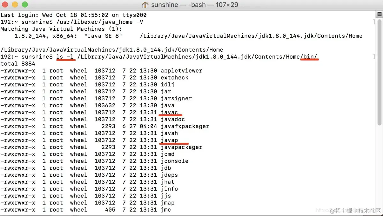This screenshot has height=216, width=383.
Task: Click the '1.8.0_144, x86_64:' version text
Action: [46, 36]
